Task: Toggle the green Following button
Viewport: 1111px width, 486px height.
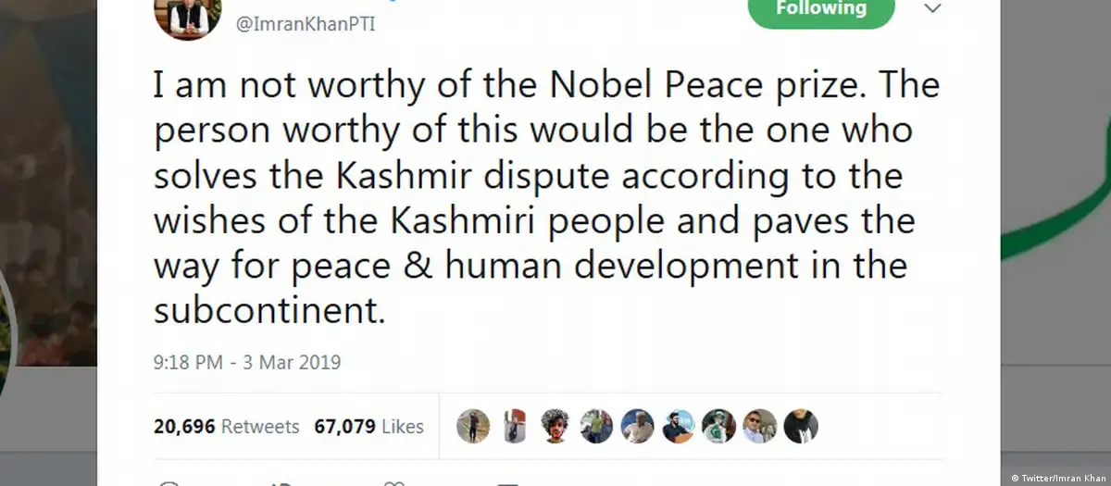Action: pos(821,9)
